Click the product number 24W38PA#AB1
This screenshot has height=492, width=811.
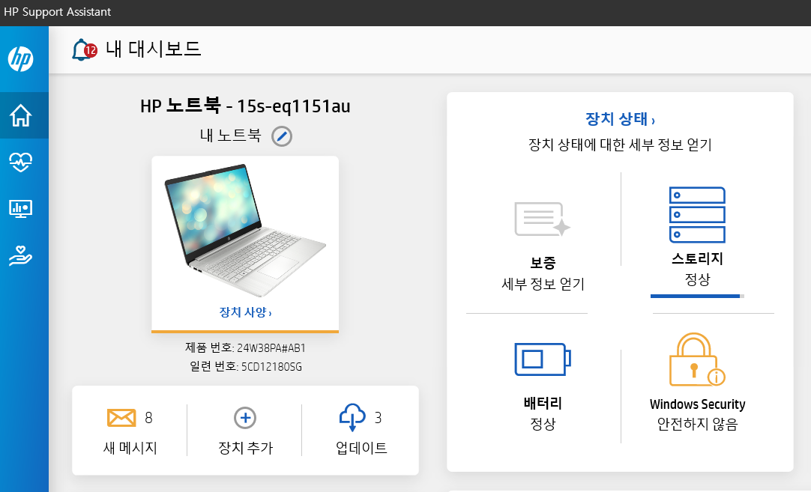[271, 347]
